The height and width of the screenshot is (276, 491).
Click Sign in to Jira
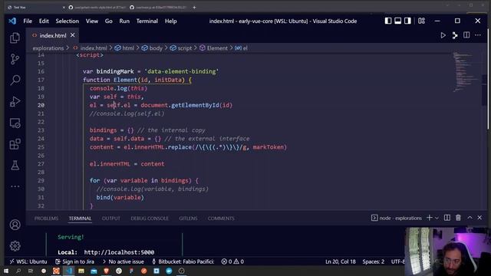(x=75, y=261)
